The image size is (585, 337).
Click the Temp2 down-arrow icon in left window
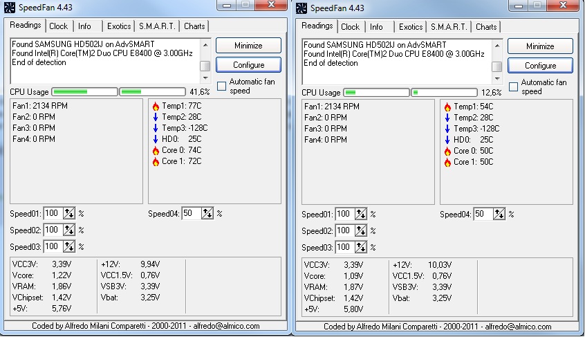(156, 117)
